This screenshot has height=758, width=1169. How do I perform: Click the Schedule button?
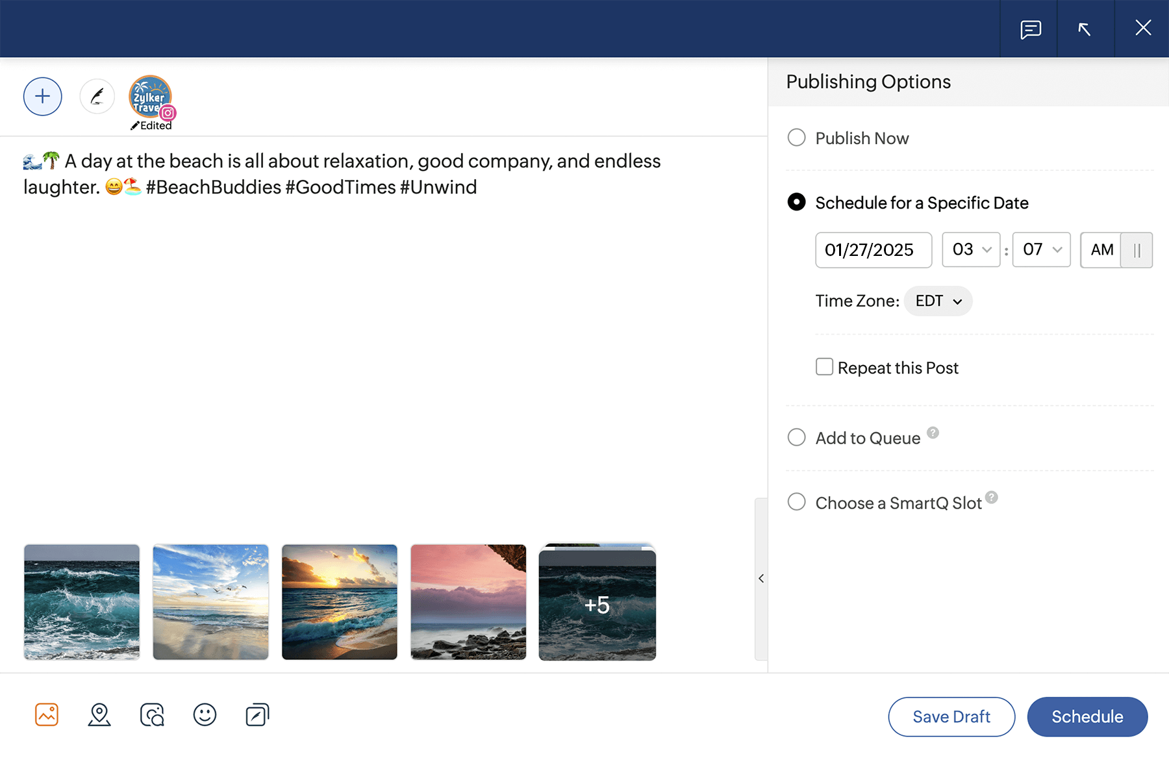(x=1087, y=716)
